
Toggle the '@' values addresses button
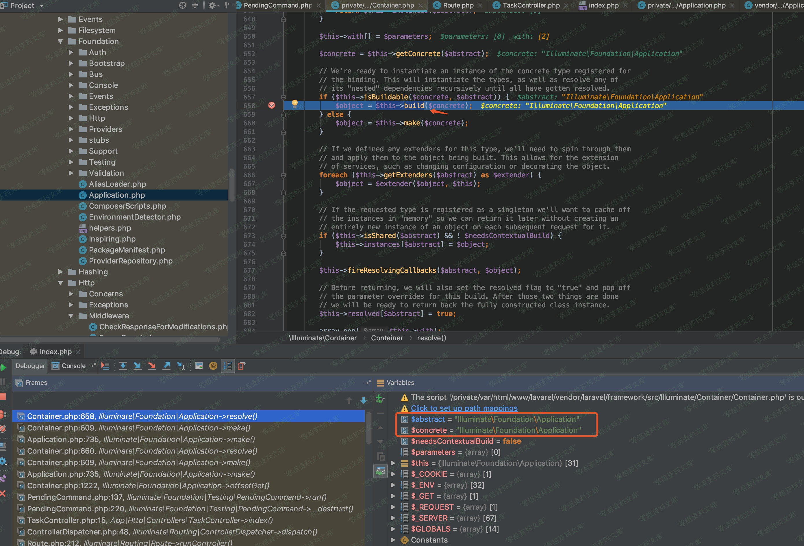pyautogui.click(x=213, y=366)
